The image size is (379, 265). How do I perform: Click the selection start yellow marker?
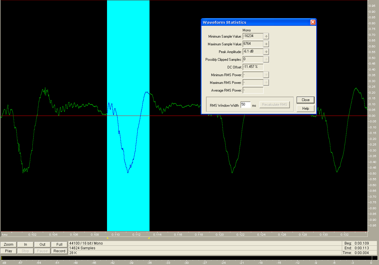point(108,238)
